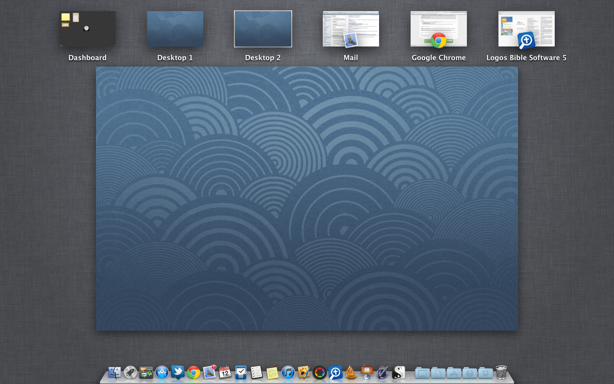Open the oil lamp flame icon in Dock
This screenshot has height=384, width=614.
[351, 372]
